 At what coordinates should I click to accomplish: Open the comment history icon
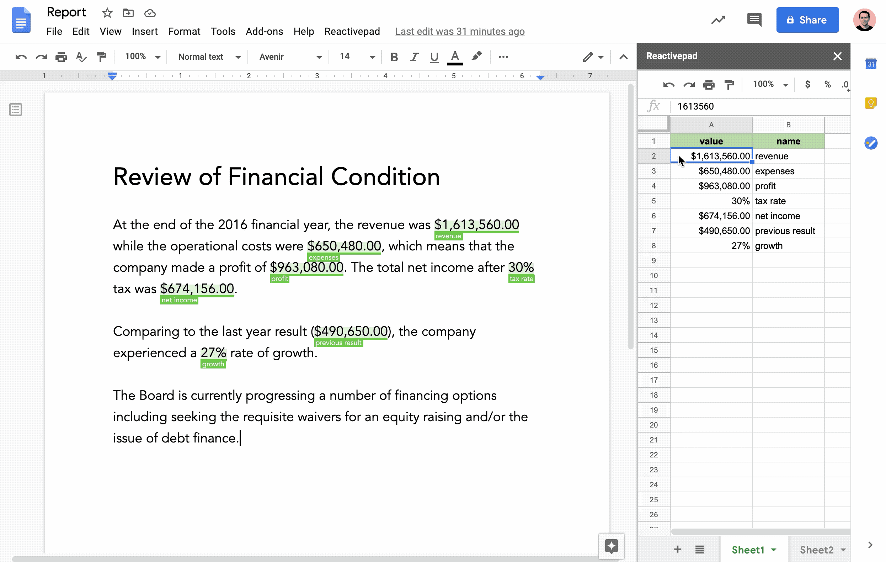point(754,20)
